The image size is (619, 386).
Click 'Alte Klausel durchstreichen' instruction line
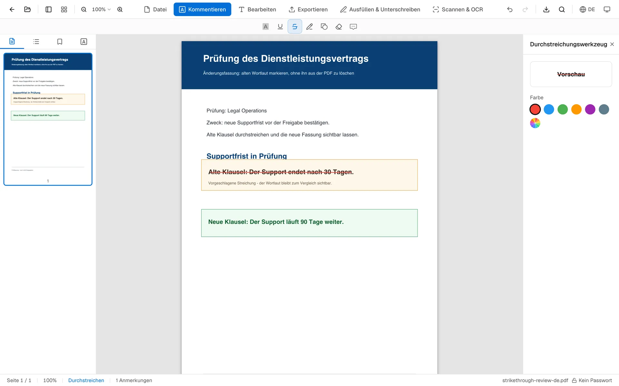[x=282, y=135]
